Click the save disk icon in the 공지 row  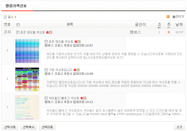click(51, 32)
